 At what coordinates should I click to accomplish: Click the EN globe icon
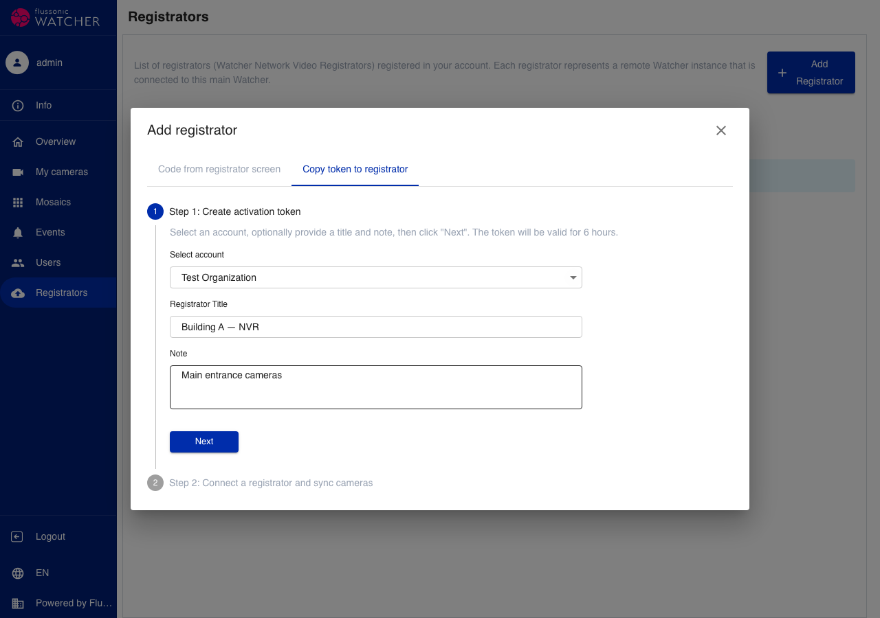[x=18, y=573]
